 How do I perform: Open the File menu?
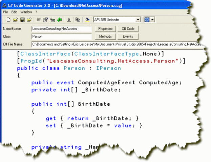coord(5,12)
